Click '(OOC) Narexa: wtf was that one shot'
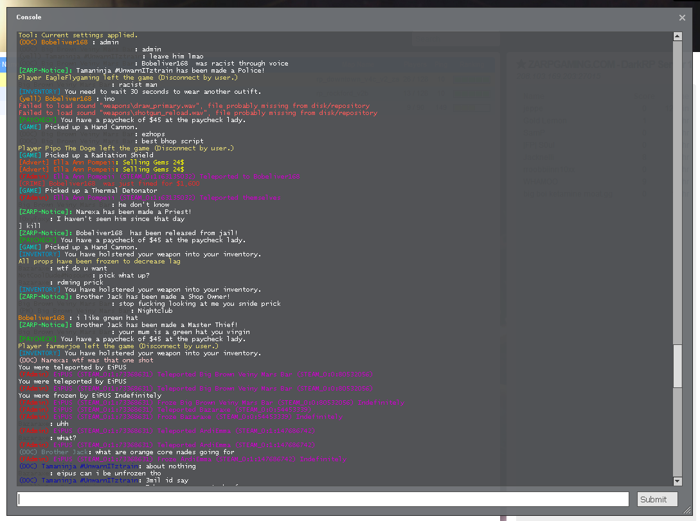Viewport: 700px width, 521px height. pyautogui.click(x=85, y=360)
